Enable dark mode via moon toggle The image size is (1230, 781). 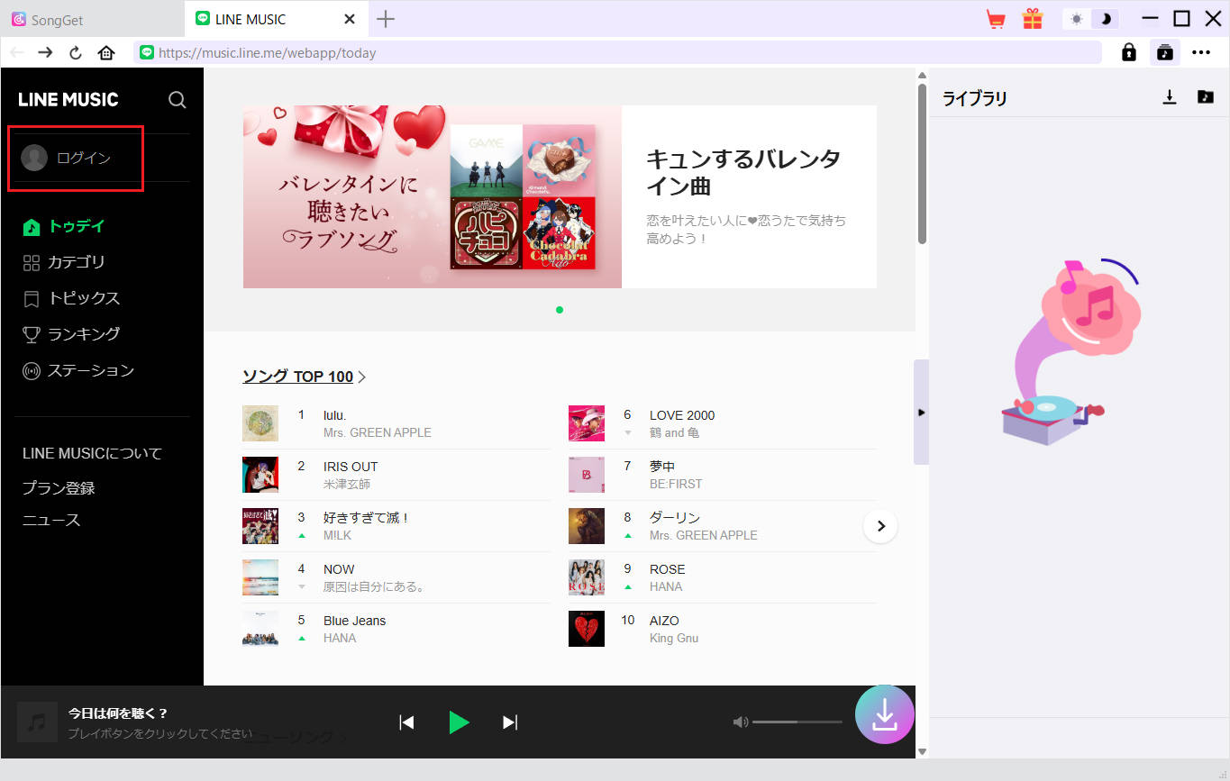(1107, 18)
